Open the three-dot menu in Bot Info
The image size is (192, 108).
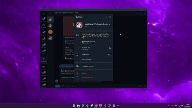click(106, 17)
